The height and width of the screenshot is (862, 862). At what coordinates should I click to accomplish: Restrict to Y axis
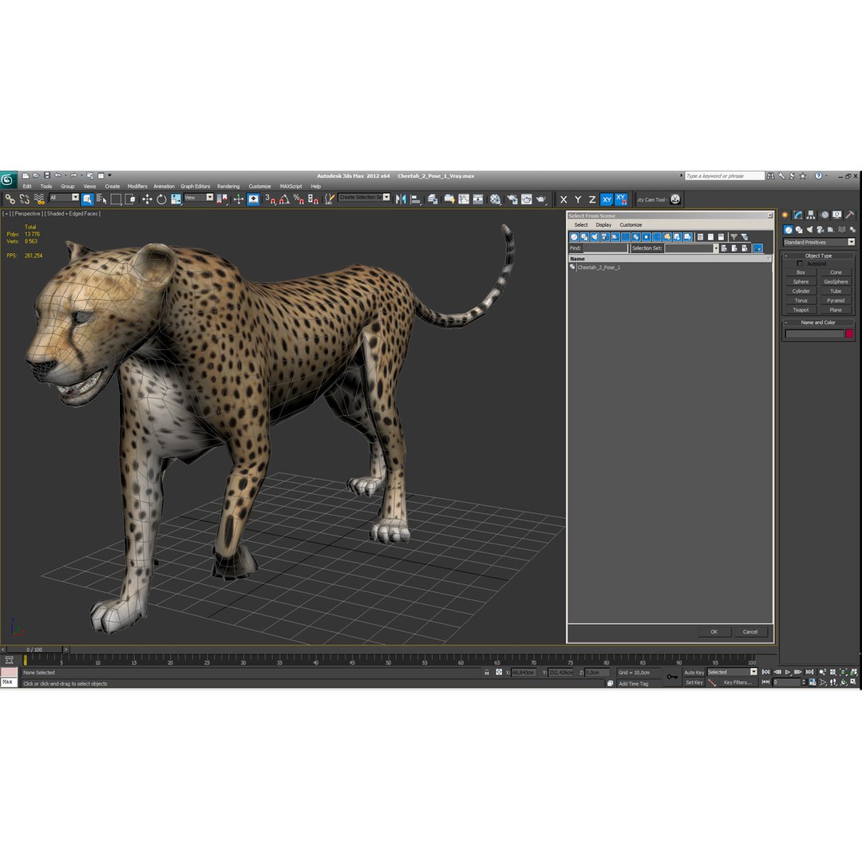578,200
